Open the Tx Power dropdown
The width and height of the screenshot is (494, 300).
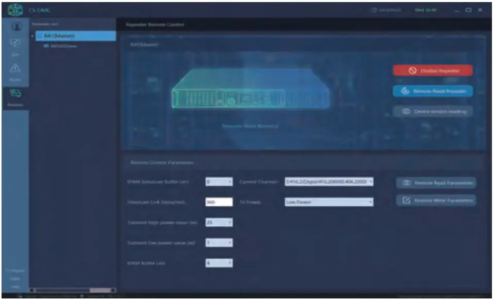(x=329, y=202)
